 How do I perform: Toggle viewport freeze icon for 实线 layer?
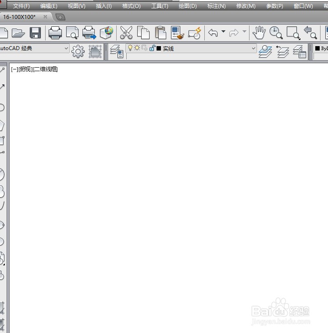(145, 48)
